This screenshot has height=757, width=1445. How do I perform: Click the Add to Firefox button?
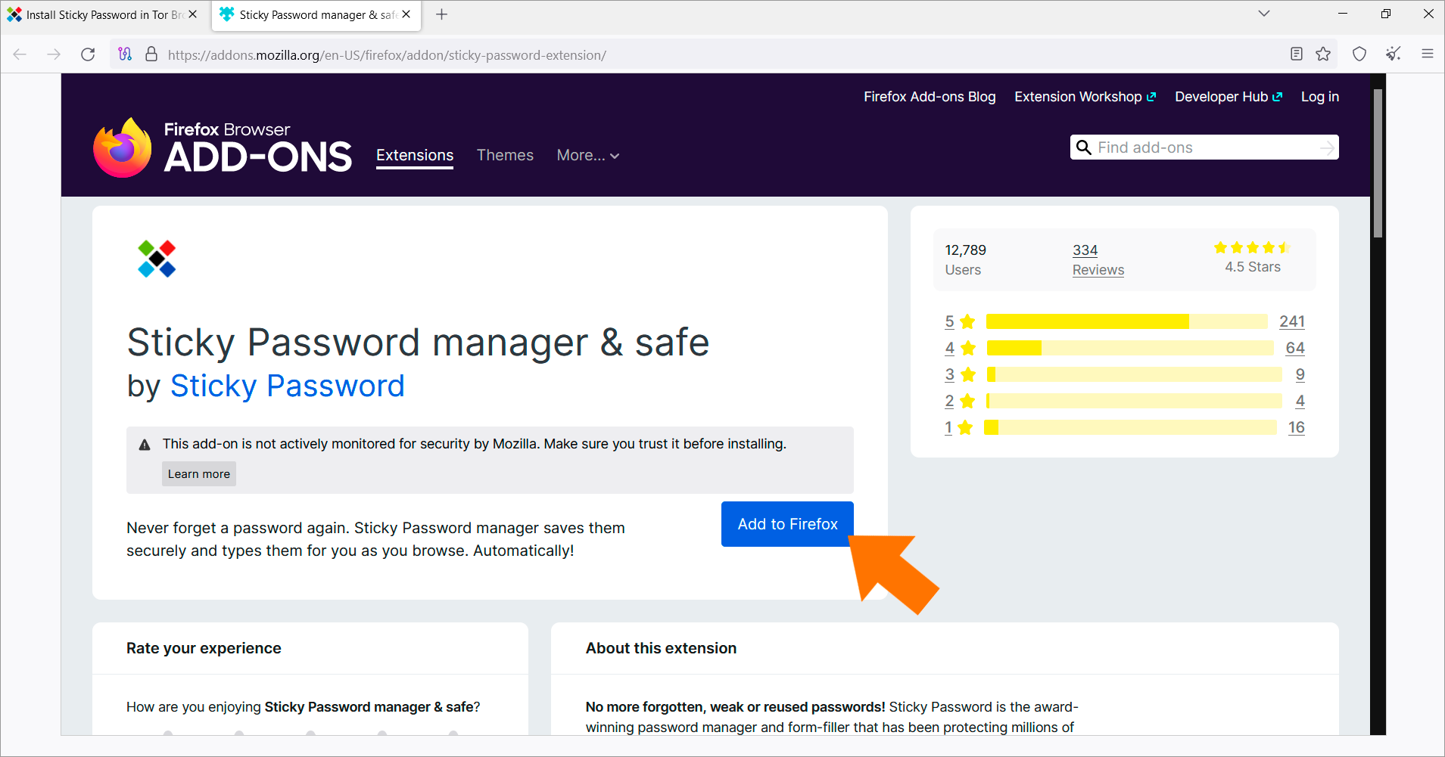787,524
